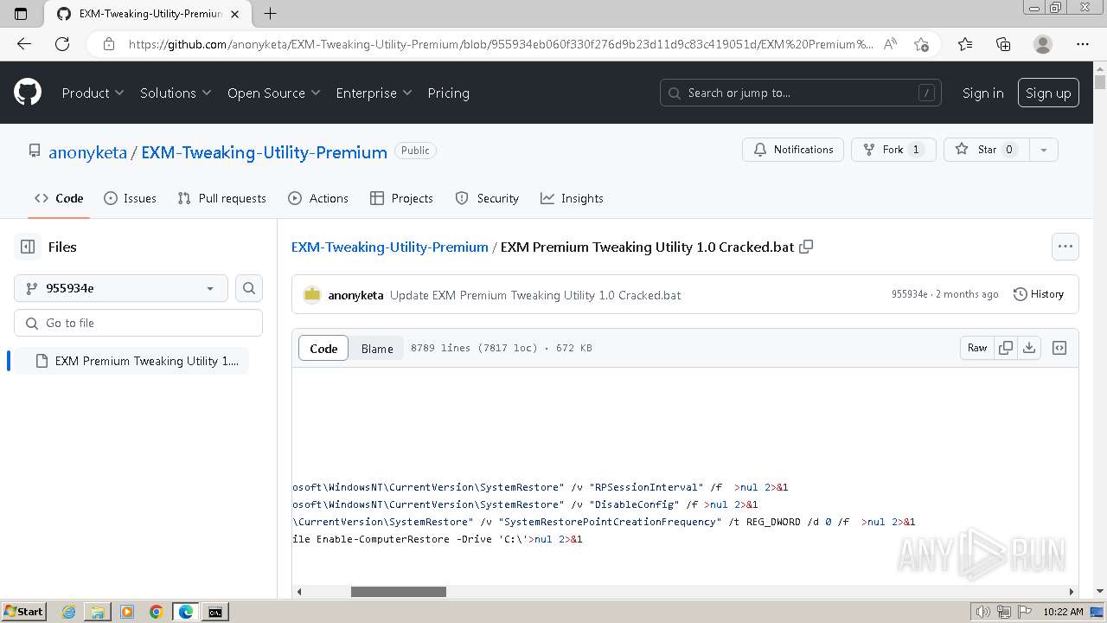This screenshot has height=623, width=1107.
Task: Focus the Go to file input
Action: point(138,323)
